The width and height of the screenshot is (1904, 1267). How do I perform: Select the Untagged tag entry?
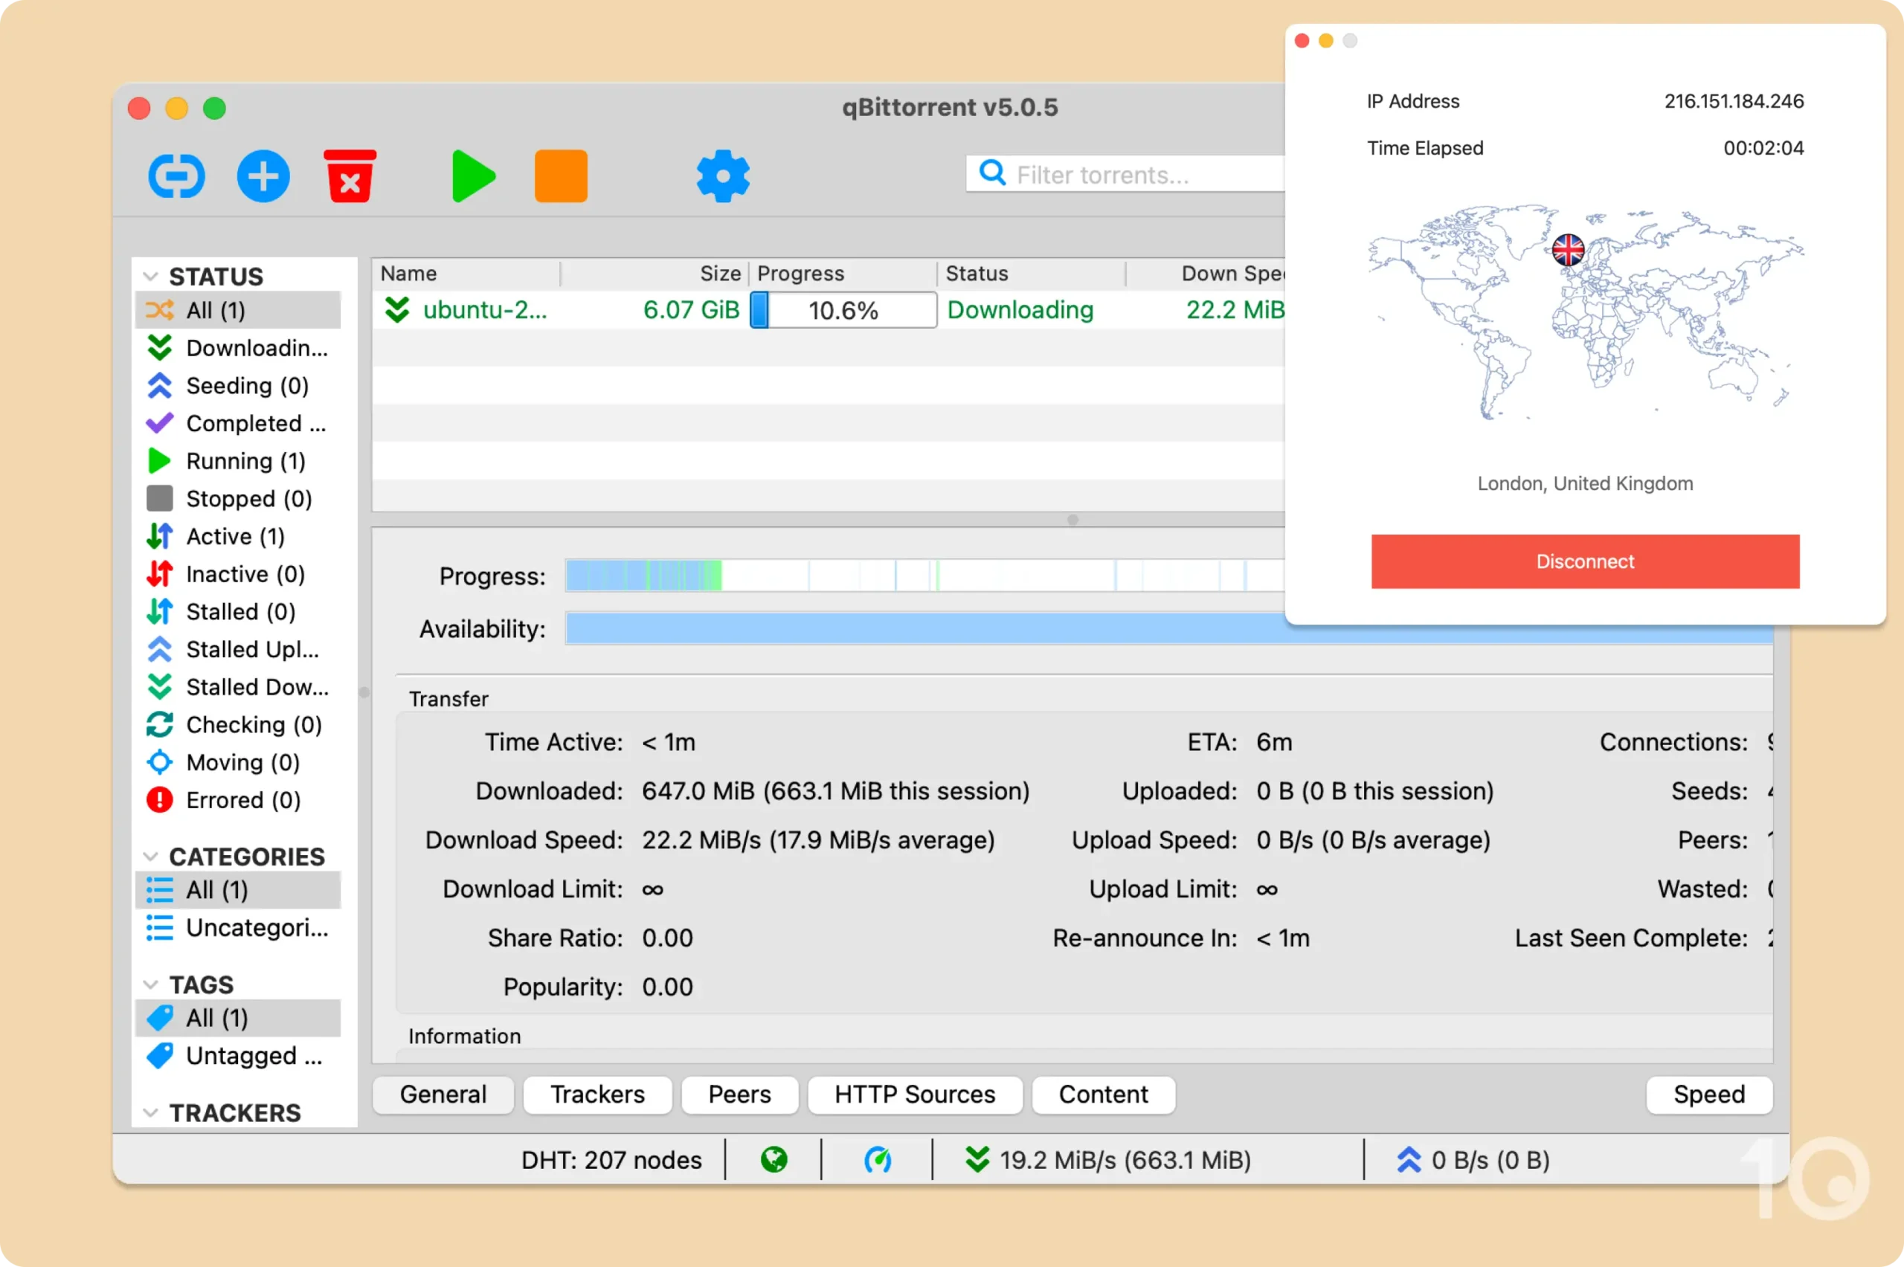(x=239, y=1056)
